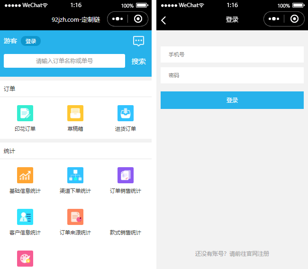Tap the 统计 section header

9,151
